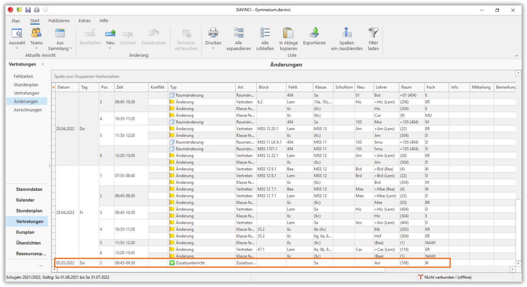Select Fehlzeiten in the sidebar
Screen dimensions: 527x287
(x=23, y=76)
